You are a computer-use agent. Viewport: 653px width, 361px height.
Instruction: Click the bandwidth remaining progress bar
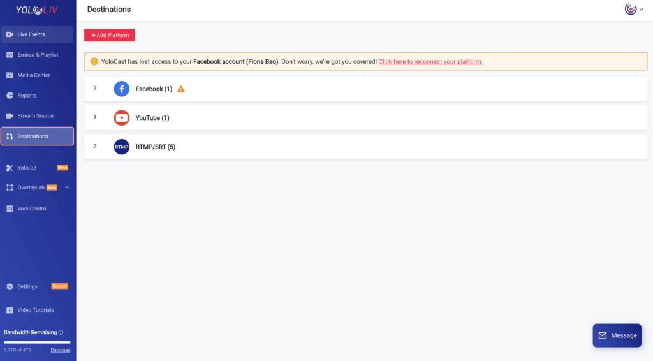click(x=37, y=343)
